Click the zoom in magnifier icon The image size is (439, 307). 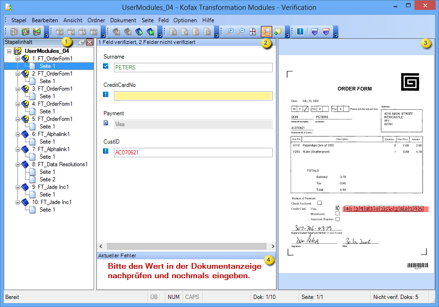click(230, 32)
